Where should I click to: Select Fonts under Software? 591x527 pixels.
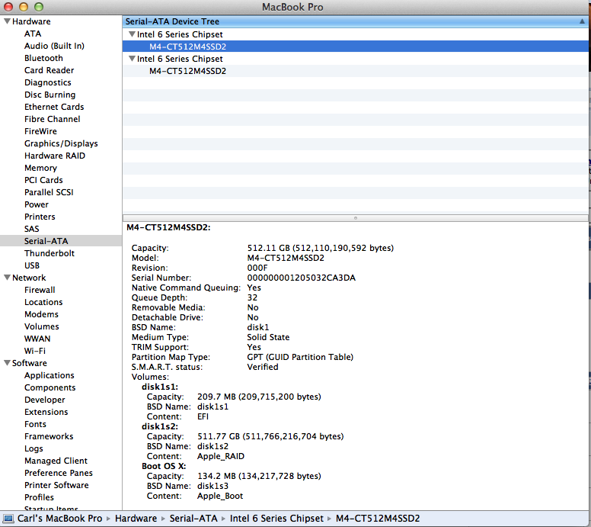pos(35,424)
